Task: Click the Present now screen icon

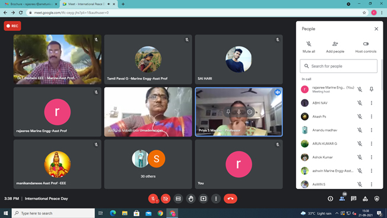Action: point(204,198)
